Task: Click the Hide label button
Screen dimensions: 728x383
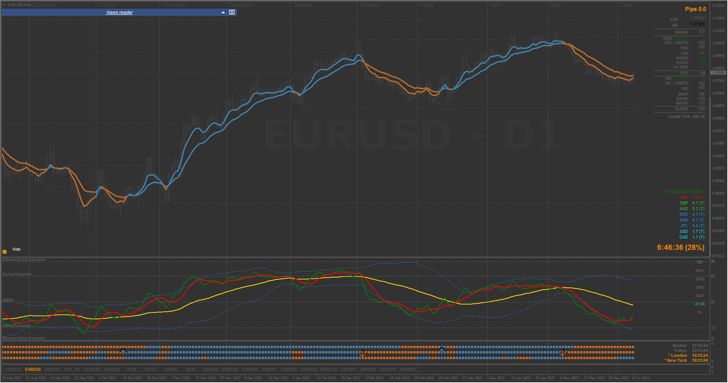Action: [x=16, y=250]
